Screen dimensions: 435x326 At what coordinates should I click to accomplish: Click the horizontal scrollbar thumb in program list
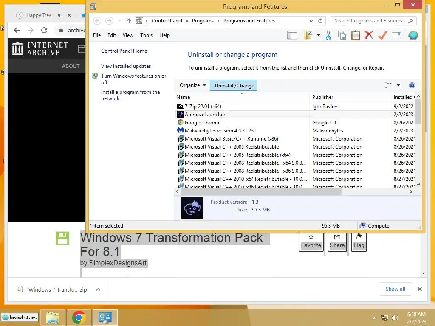coord(261,191)
